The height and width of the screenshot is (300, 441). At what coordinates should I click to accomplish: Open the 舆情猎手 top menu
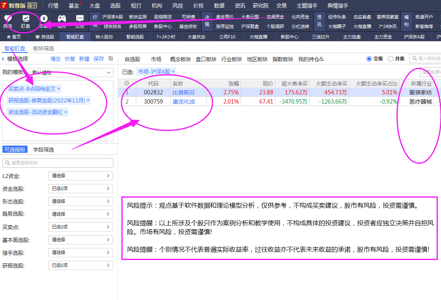coord(338,6)
